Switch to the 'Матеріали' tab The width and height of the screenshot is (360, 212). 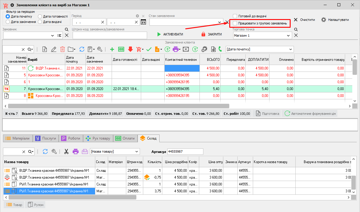[x=18, y=138]
